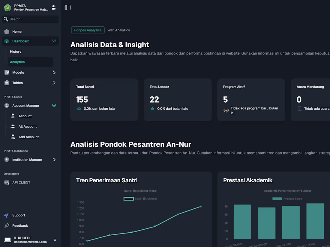This screenshot has width=330, height=247.
Task: Open the Add Account page
Action: pyautogui.click(x=28, y=137)
